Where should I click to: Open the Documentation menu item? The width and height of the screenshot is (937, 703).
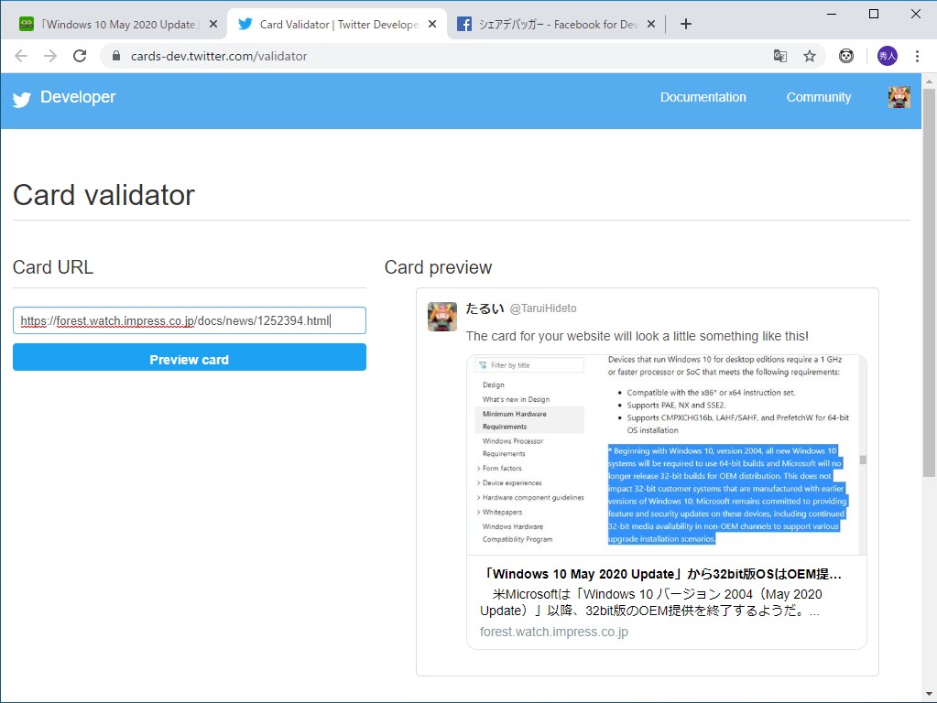click(703, 97)
